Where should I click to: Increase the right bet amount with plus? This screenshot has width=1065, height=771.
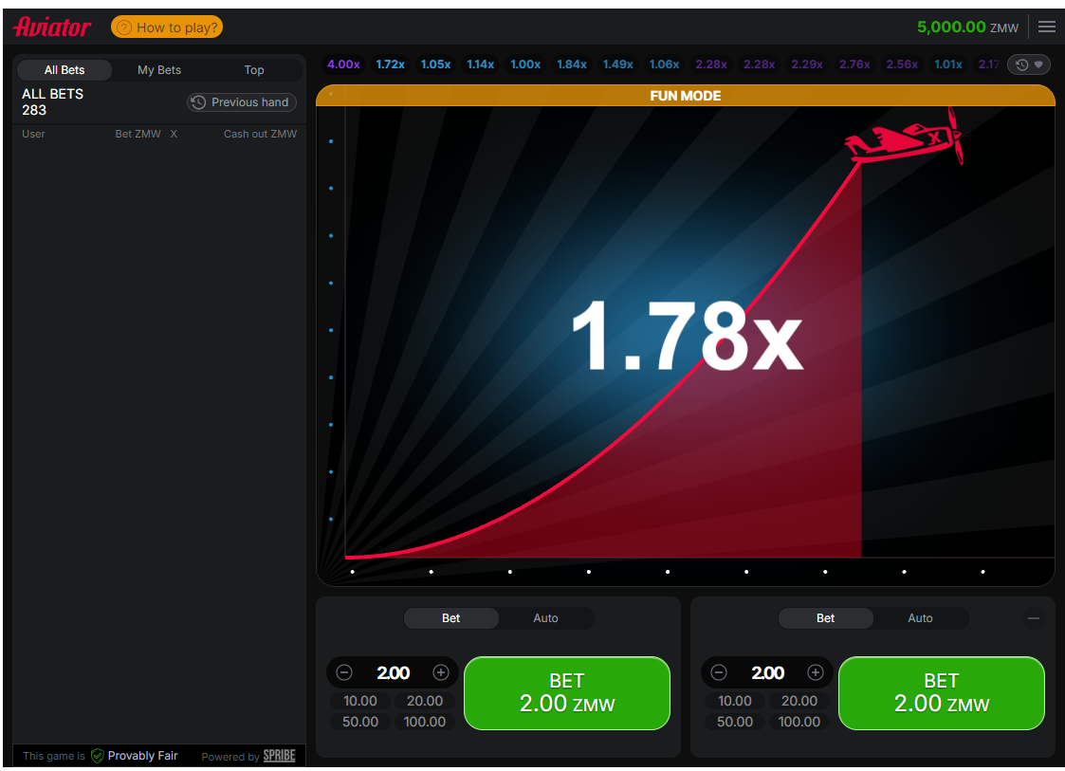pos(816,672)
